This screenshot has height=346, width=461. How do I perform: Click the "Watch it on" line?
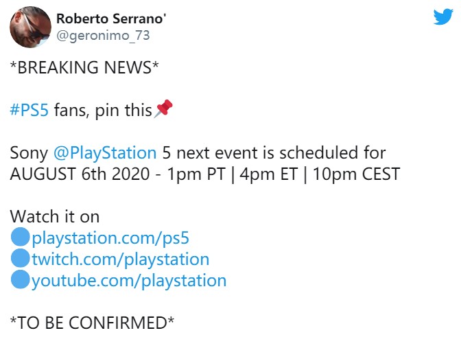[55, 217]
